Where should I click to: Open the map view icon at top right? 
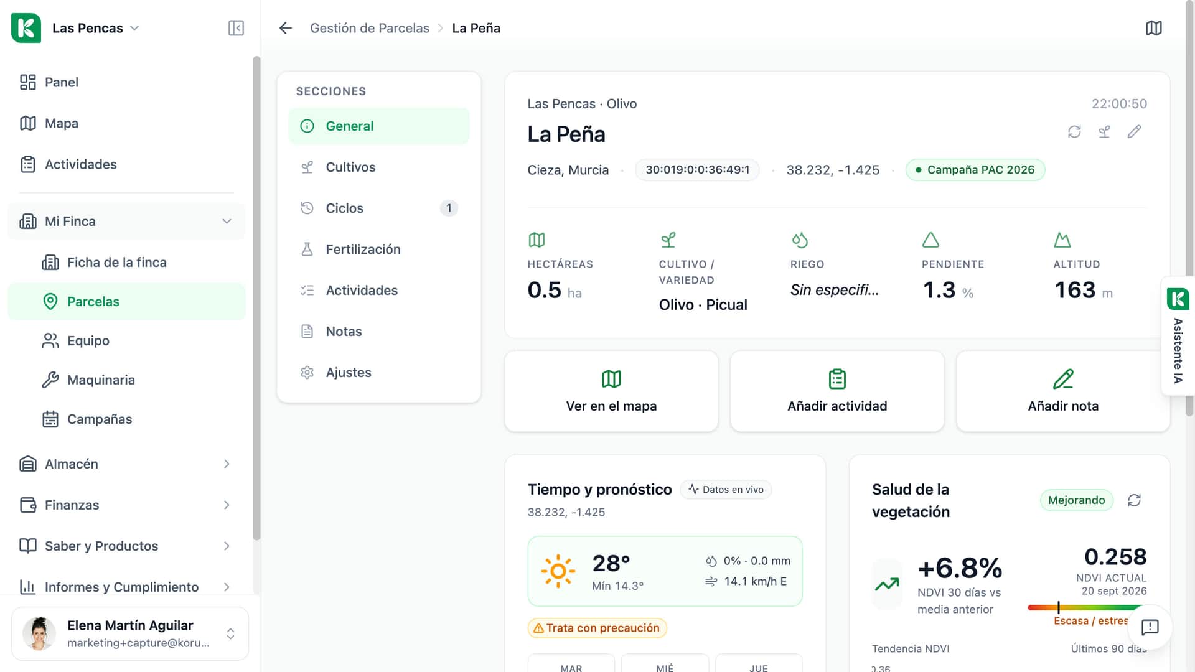[1153, 28]
